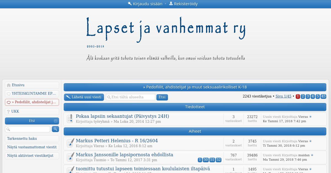This screenshot has height=173, width=331.
Task: Click Lähetä uusi viesti button
Action: (84, 97)
